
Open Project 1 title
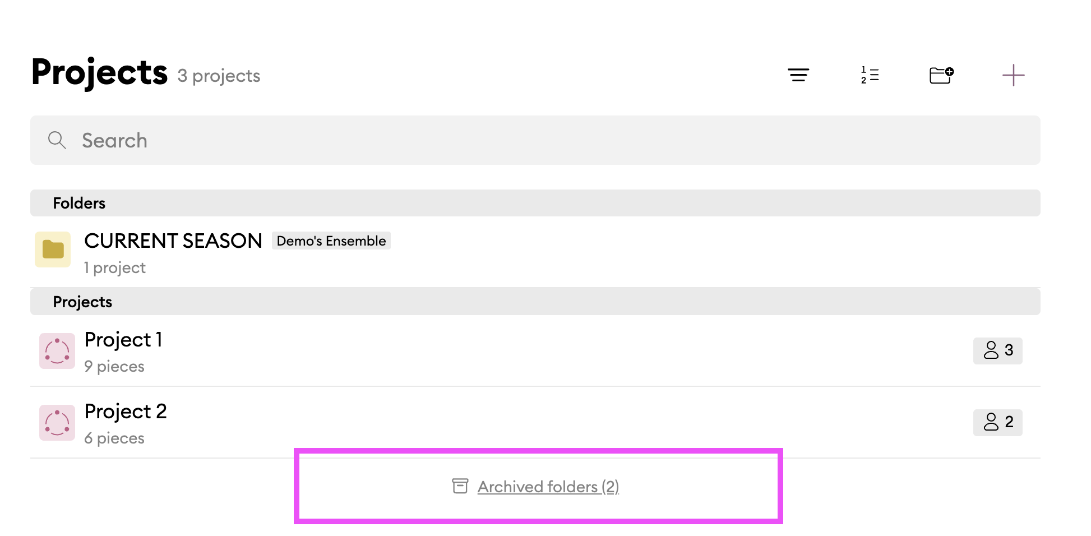123,340
